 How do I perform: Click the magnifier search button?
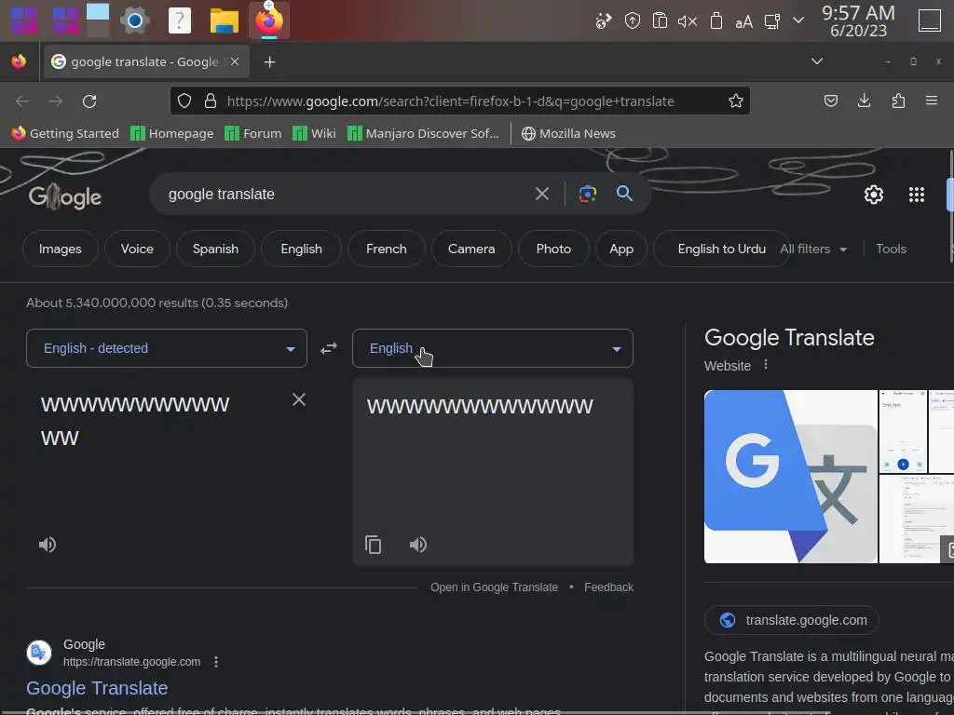624,194
